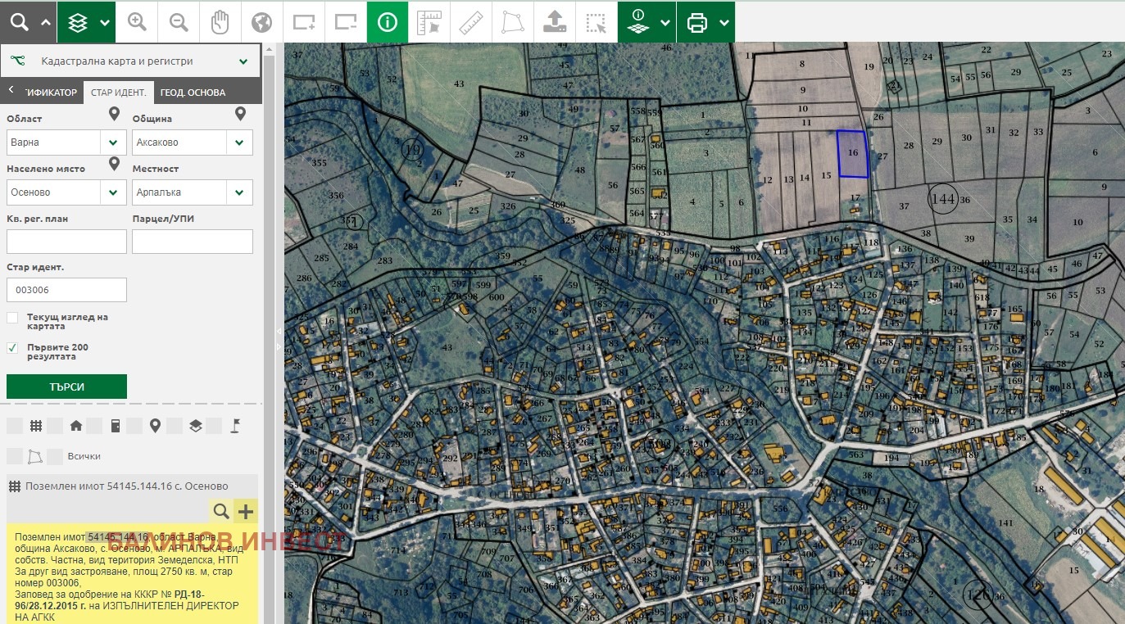
Task: Enable 'Текущ изглед на картата' checkbox
Action: coord(12,318)
